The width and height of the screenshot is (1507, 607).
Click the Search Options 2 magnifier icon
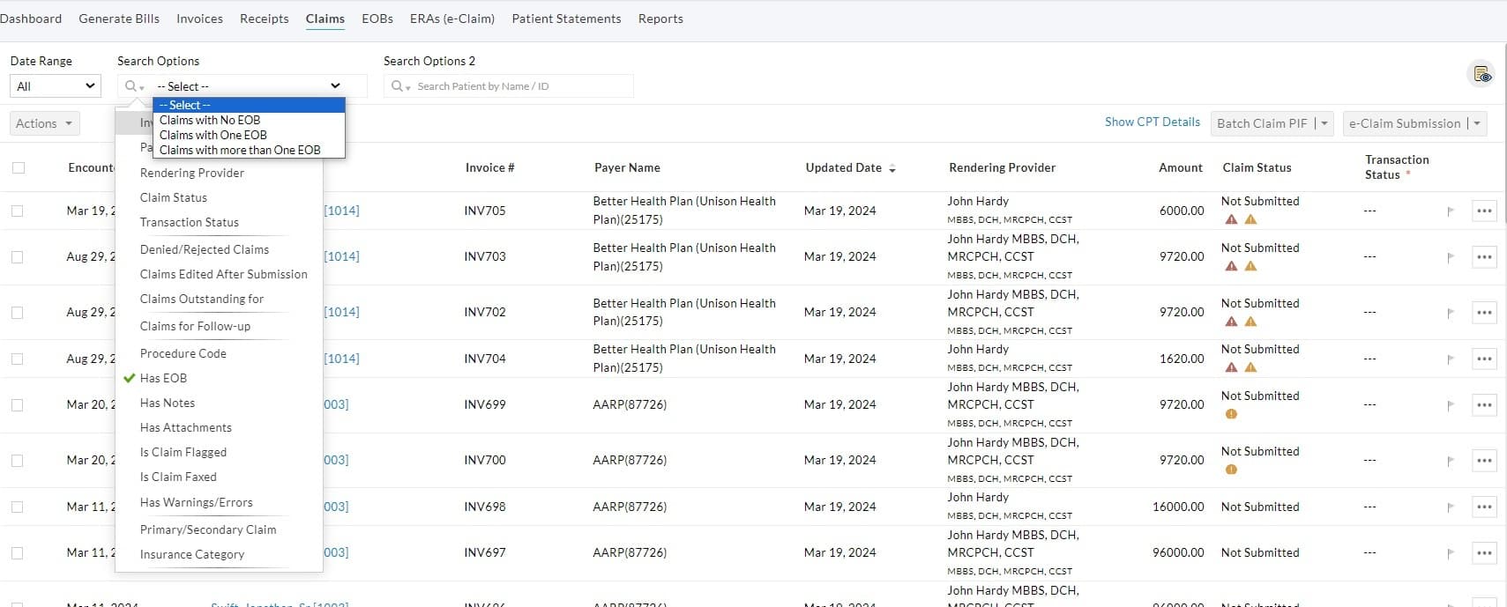[x=399, y=86]
